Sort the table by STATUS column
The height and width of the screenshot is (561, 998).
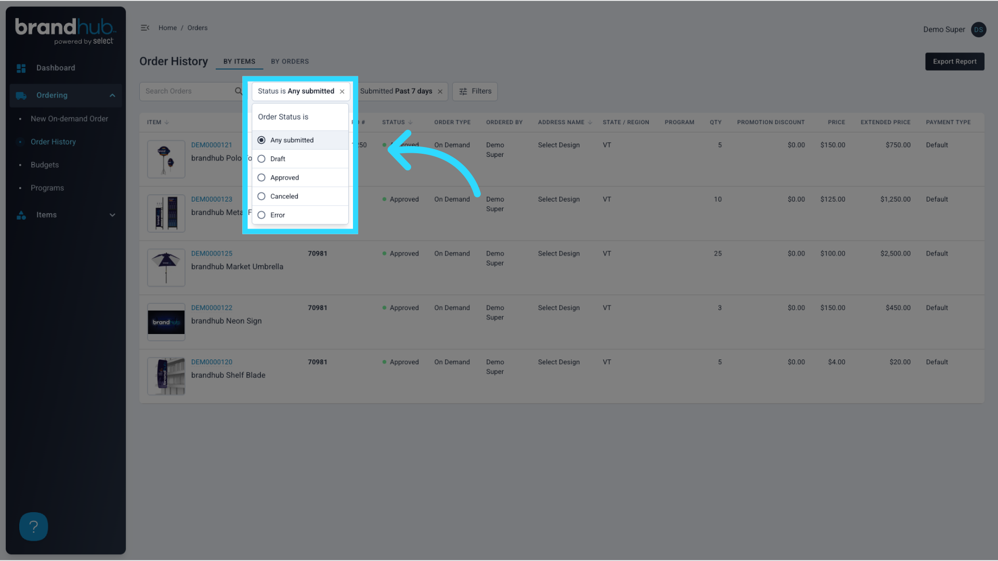click(397, 122)
